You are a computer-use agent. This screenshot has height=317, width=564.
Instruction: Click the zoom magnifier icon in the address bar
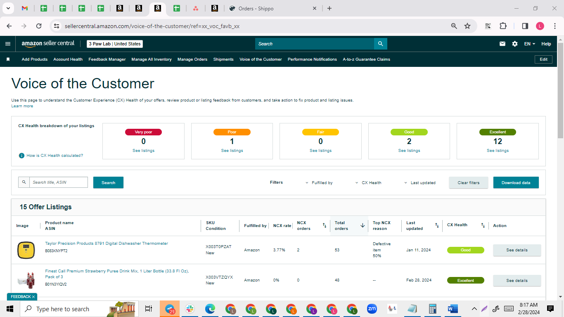[454, 26]
